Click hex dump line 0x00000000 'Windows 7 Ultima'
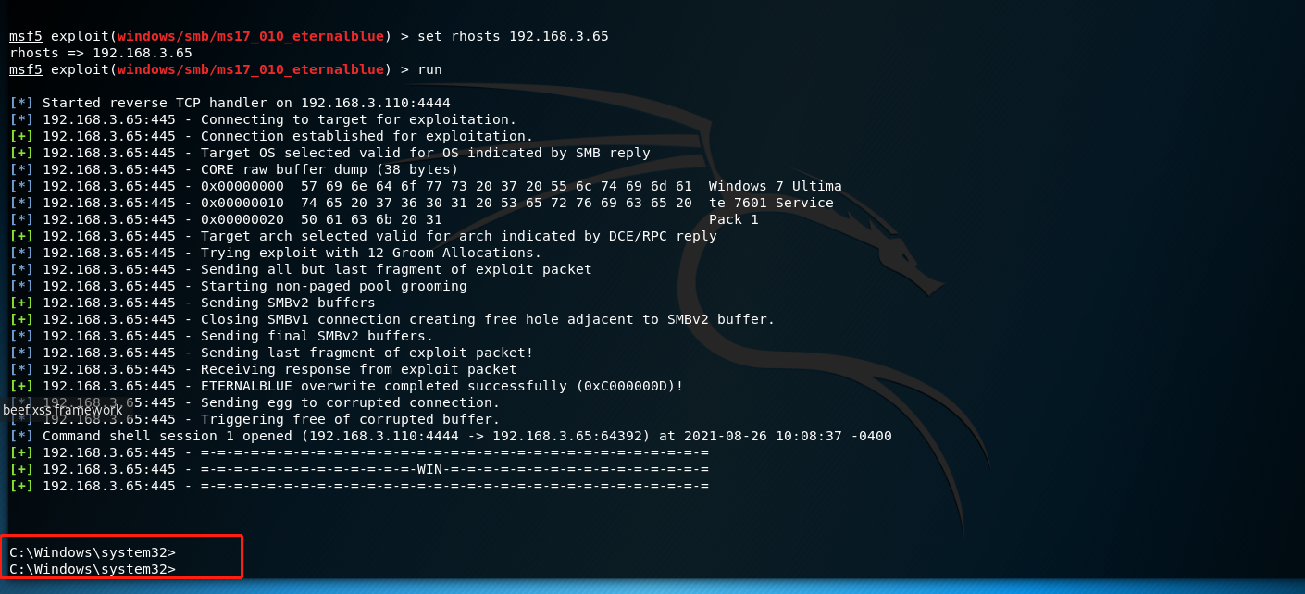1305x594 pixels. point(426,186)
